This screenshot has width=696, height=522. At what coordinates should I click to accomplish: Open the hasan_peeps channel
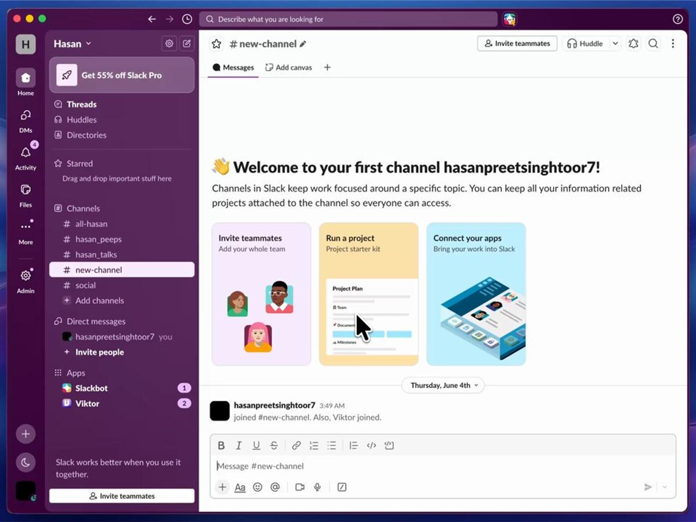coord(122,239)
